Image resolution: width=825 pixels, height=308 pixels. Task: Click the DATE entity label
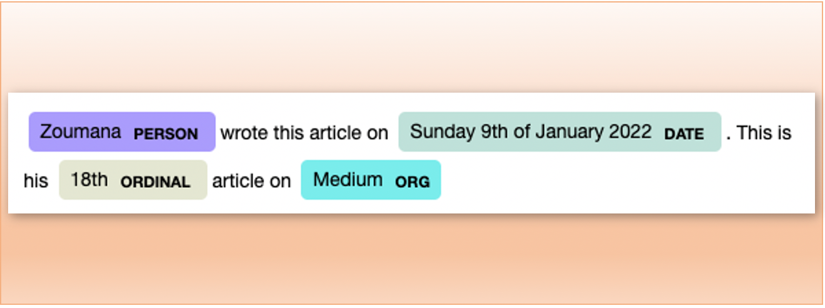684,133
